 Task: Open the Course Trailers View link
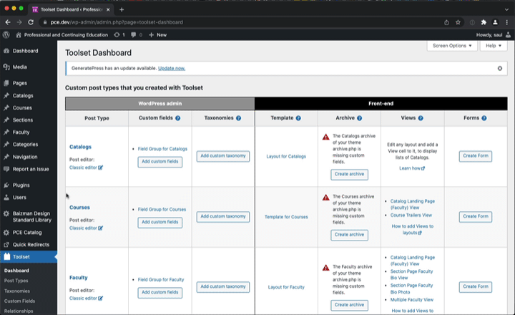[x=411, y=215]
